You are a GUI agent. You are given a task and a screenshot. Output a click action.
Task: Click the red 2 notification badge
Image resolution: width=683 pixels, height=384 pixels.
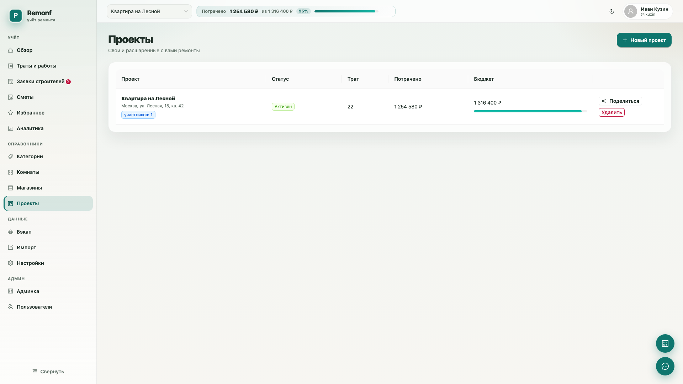[x=68, y=82]
